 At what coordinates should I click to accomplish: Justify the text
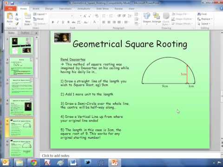[119, 22]
